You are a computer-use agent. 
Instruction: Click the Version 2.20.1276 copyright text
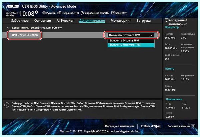[100, 131]
